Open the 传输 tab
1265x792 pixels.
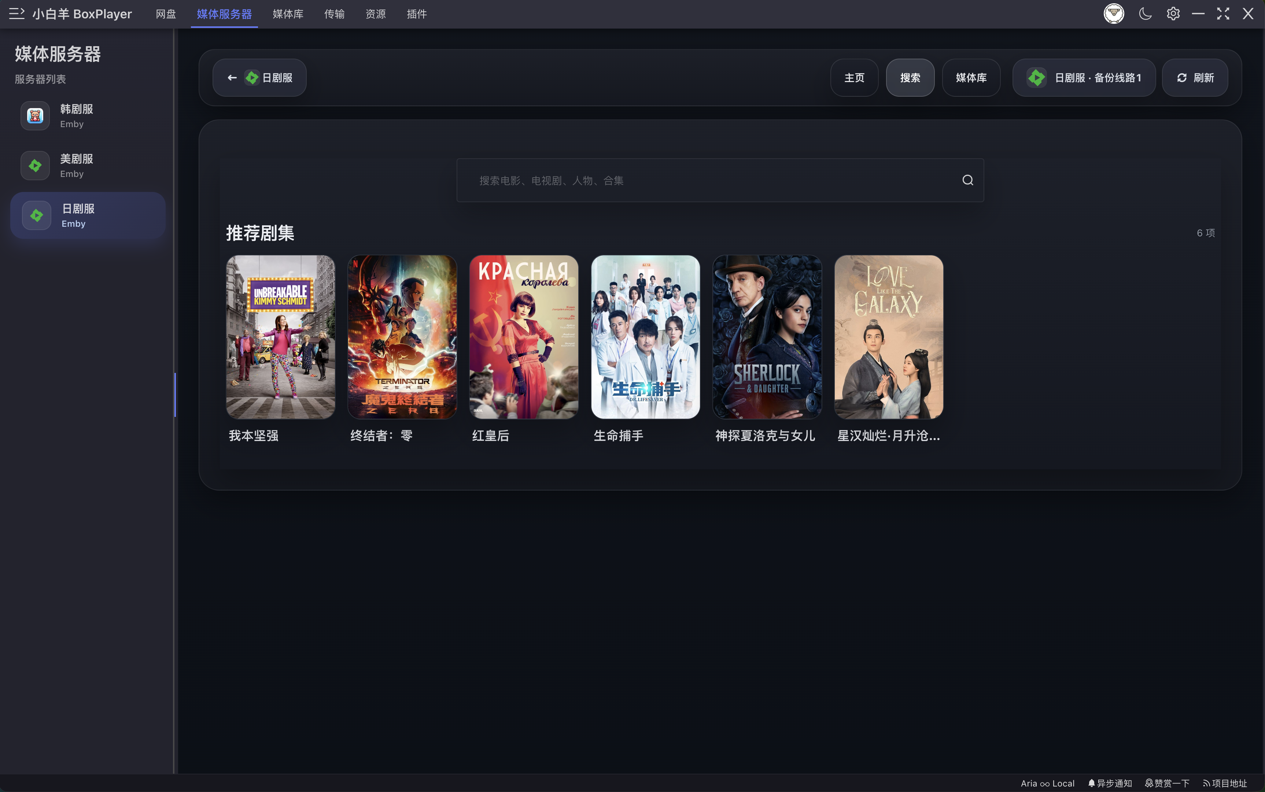[334, 14]
